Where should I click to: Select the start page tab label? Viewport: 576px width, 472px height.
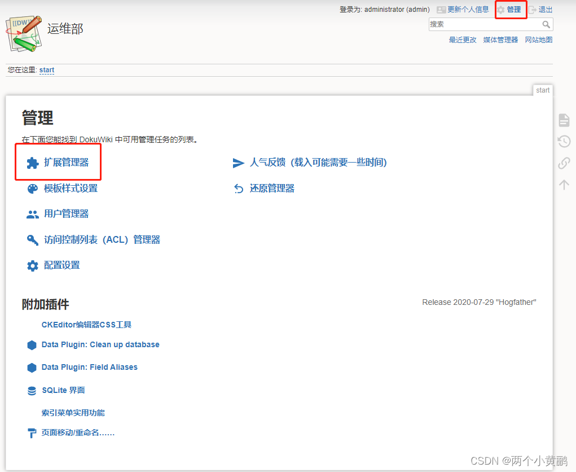(x=543, y=90)
